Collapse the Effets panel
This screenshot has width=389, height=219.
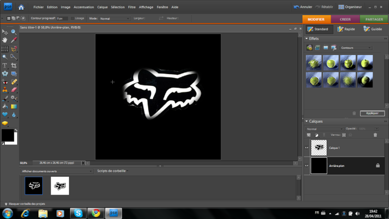tap(307, 38)
